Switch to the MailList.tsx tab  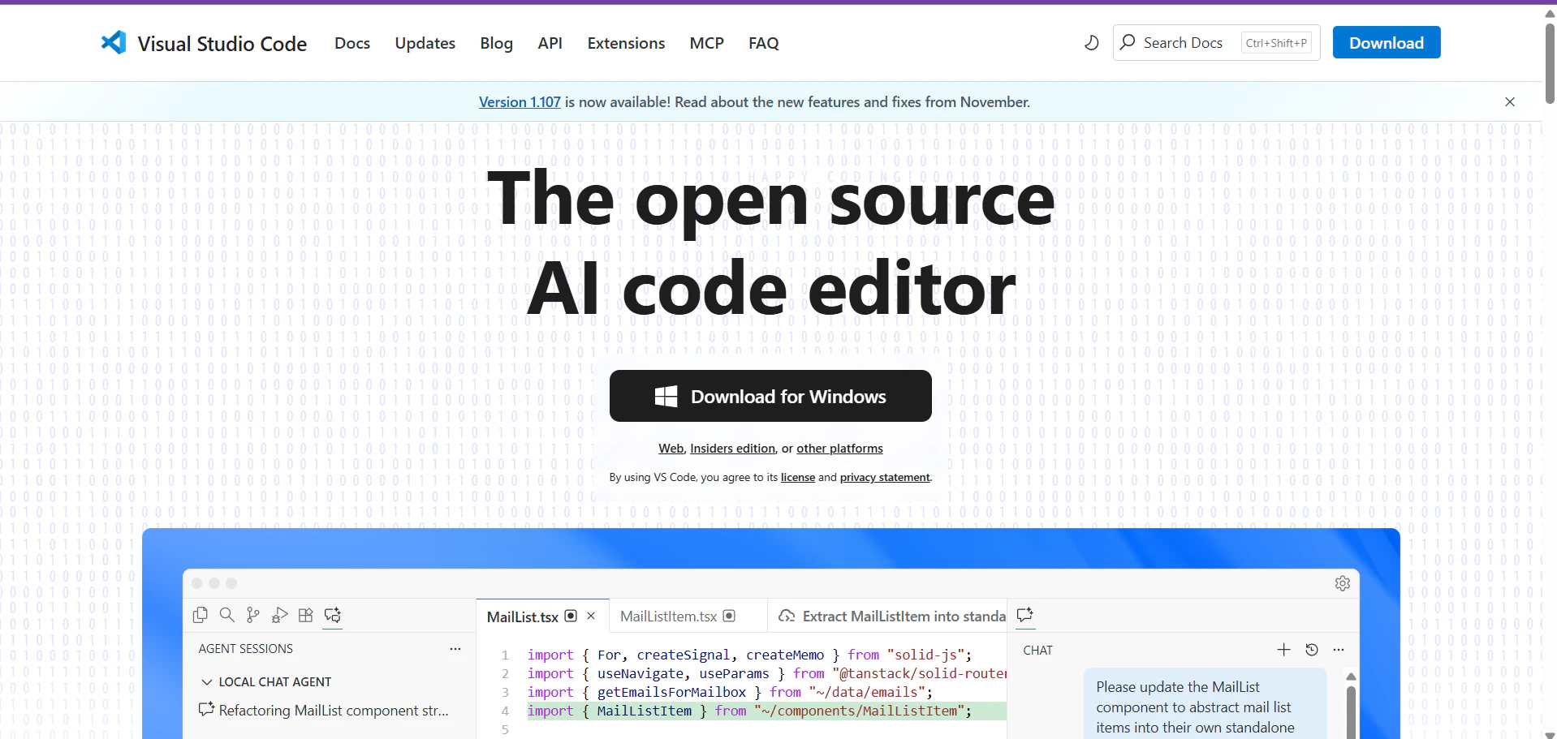tap(523, 617)
